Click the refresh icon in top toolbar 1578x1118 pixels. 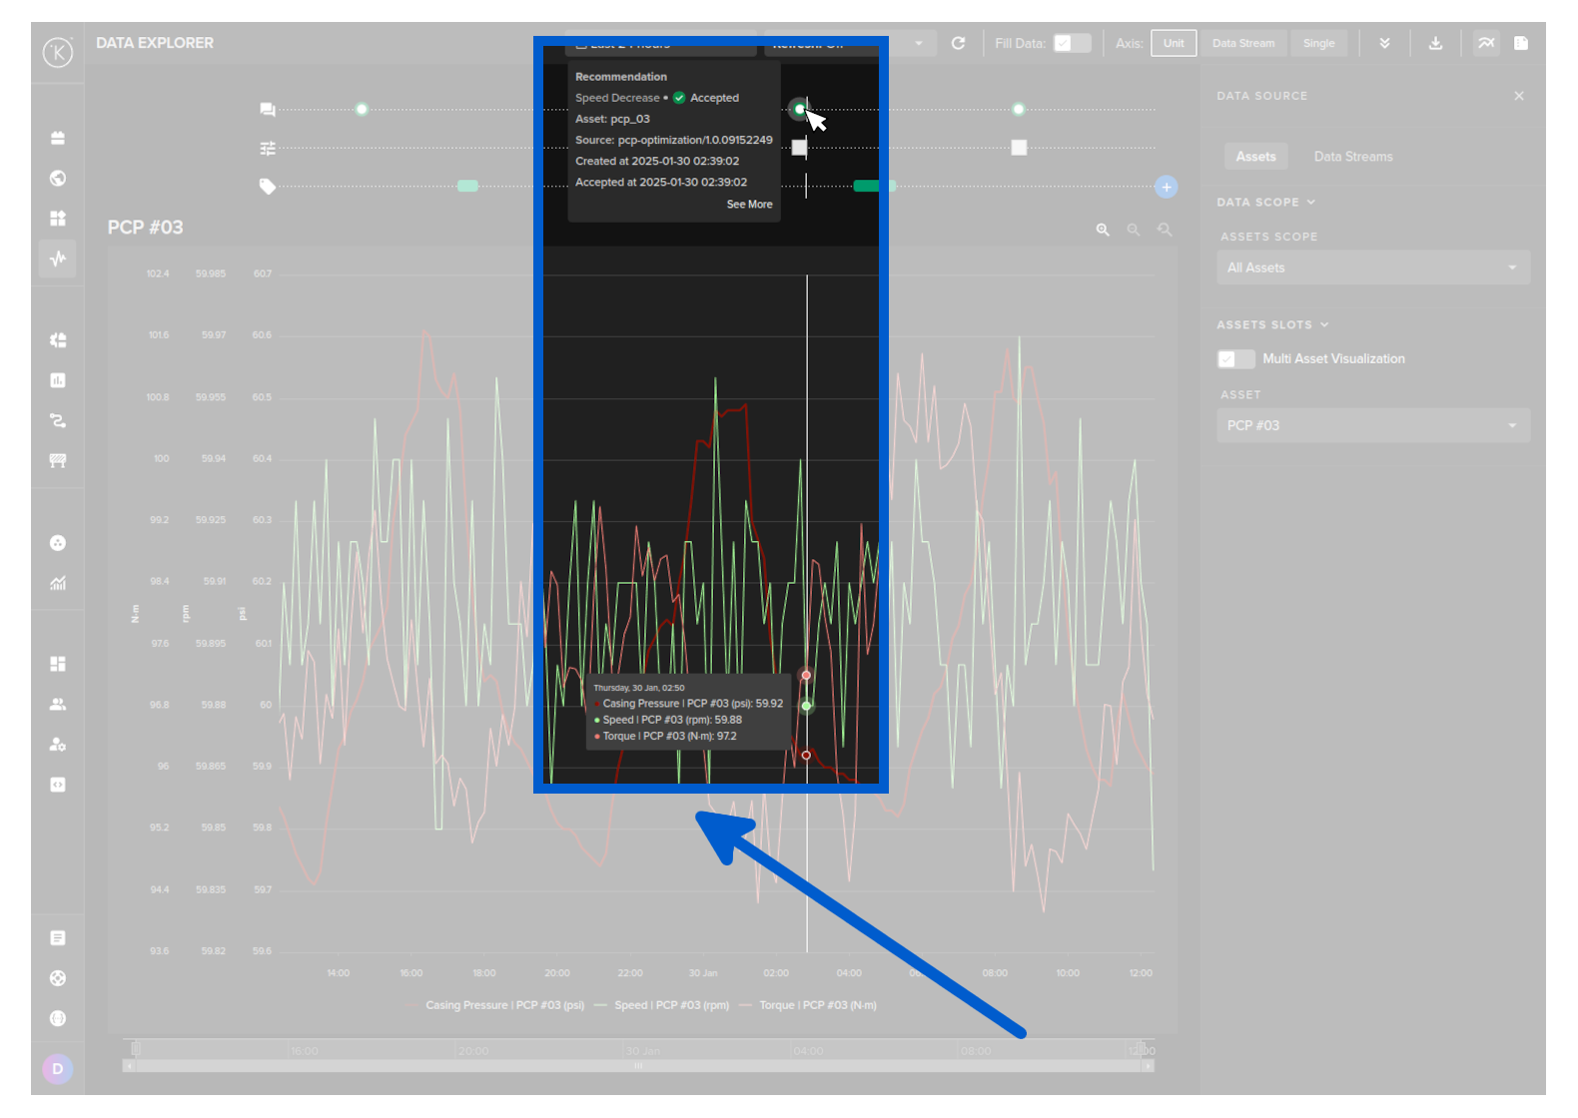[958, 43]
